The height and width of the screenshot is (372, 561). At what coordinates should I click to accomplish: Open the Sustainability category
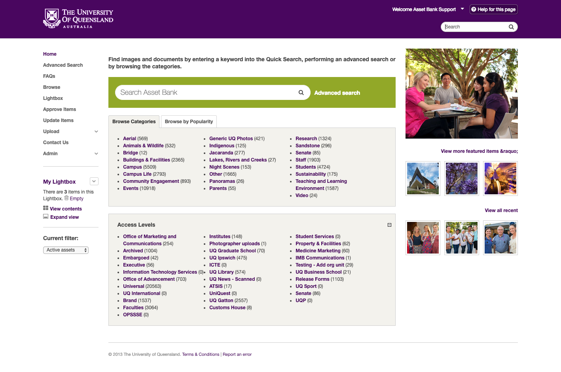pyautogui.click(x=311, y=174)
